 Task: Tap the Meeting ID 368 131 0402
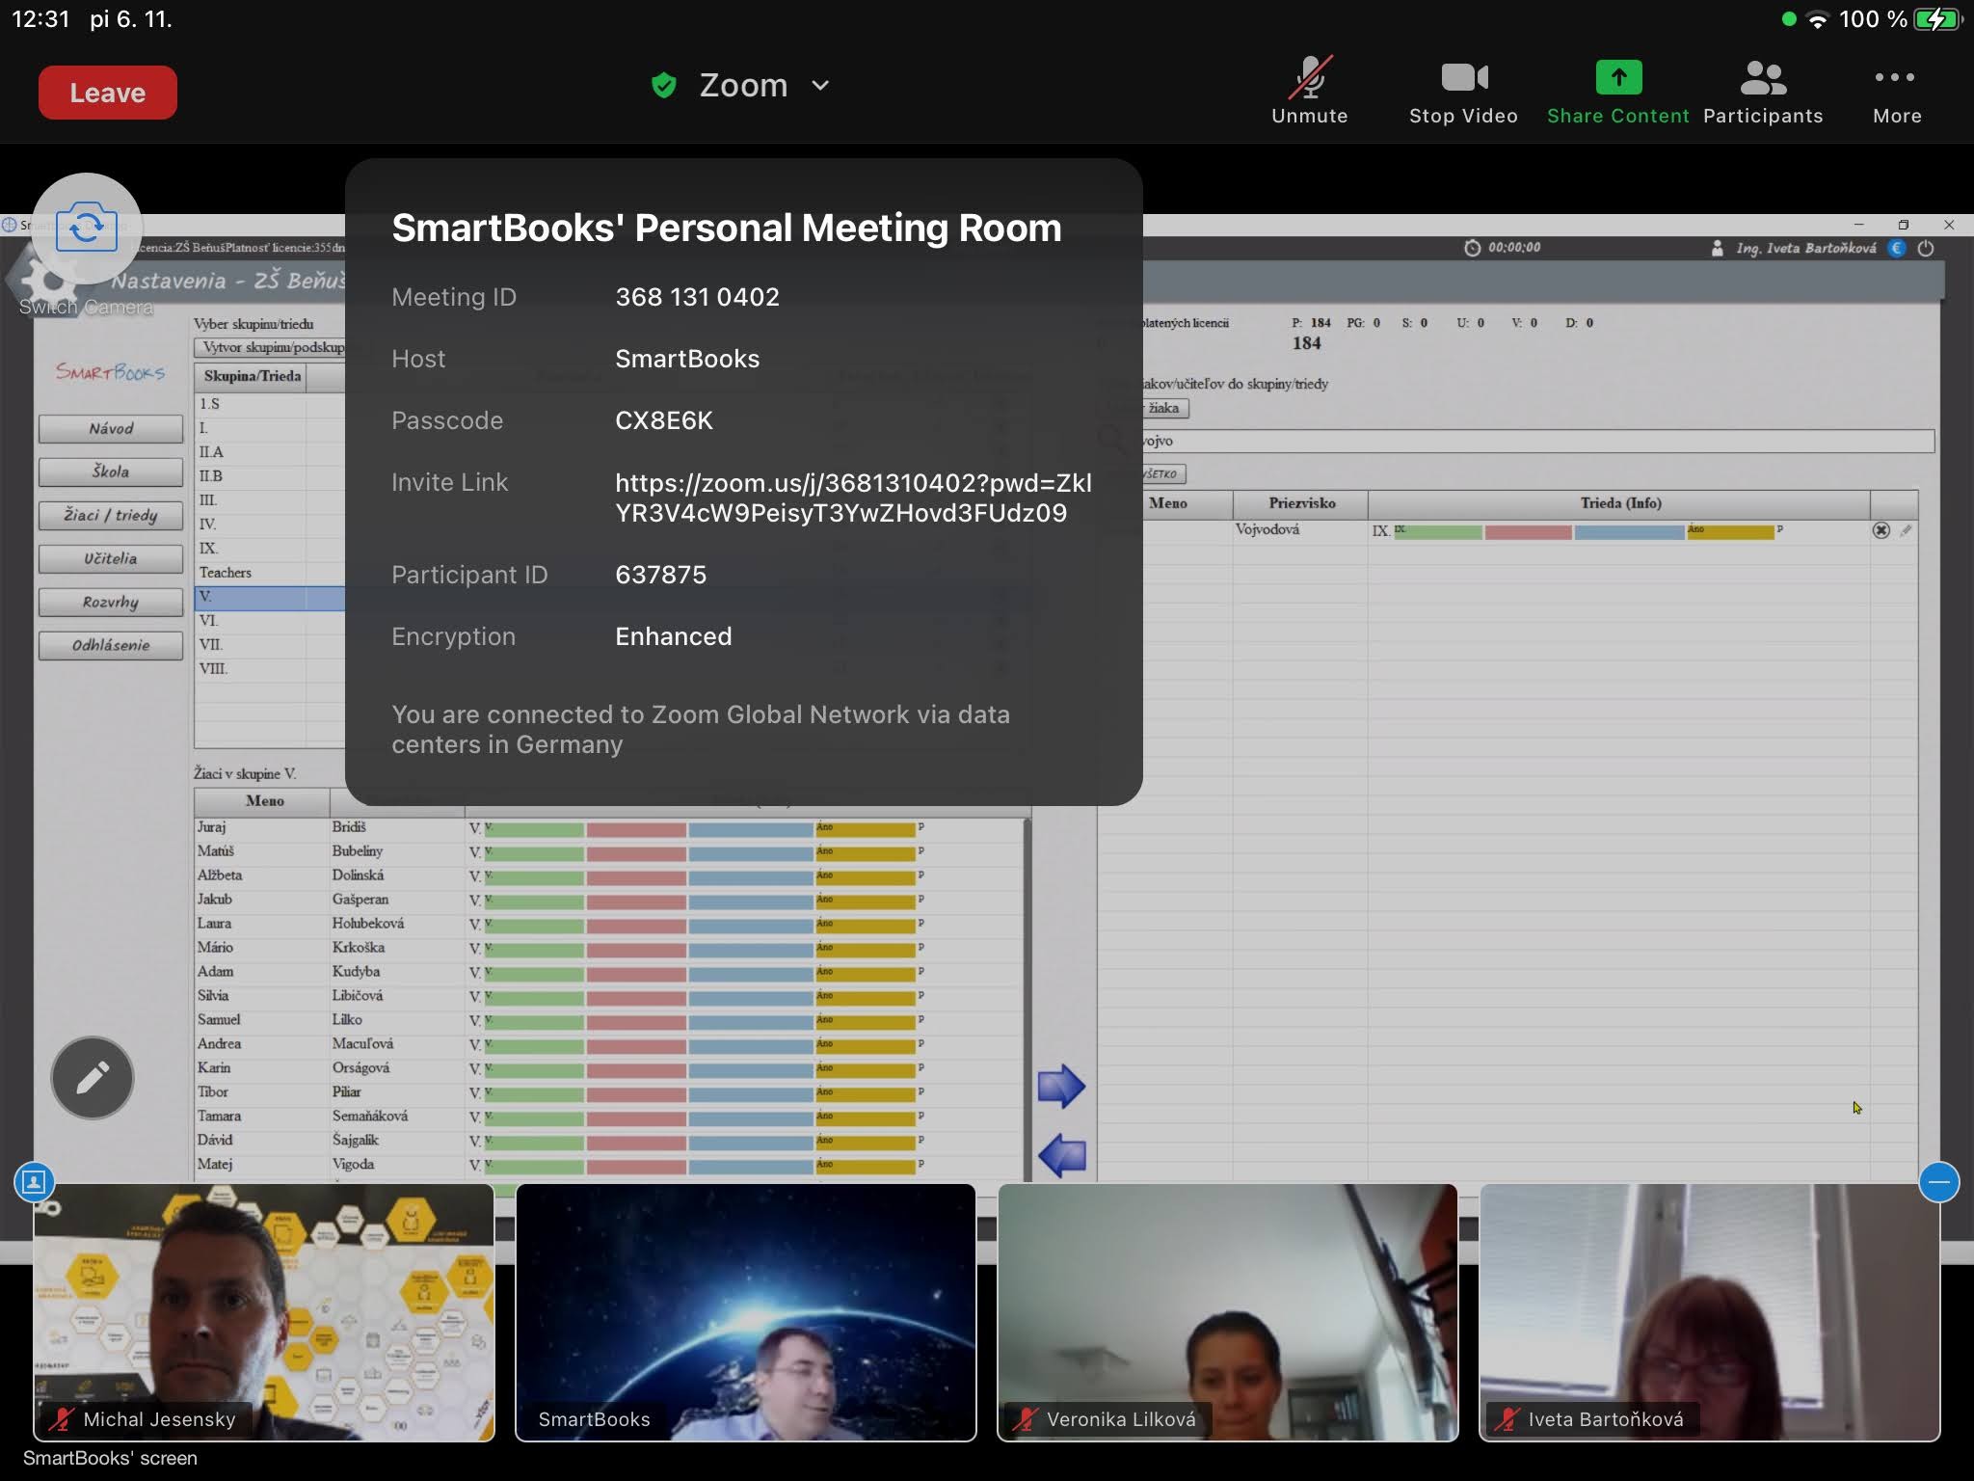click(x=697, y=297)
